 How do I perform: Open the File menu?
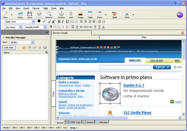4,8
